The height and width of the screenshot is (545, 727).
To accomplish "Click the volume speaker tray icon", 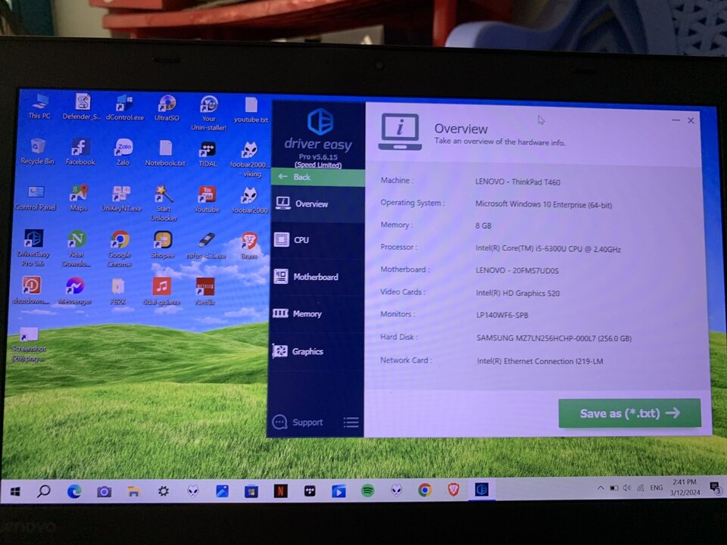I will pyautogui.click(x=627, y=488).
